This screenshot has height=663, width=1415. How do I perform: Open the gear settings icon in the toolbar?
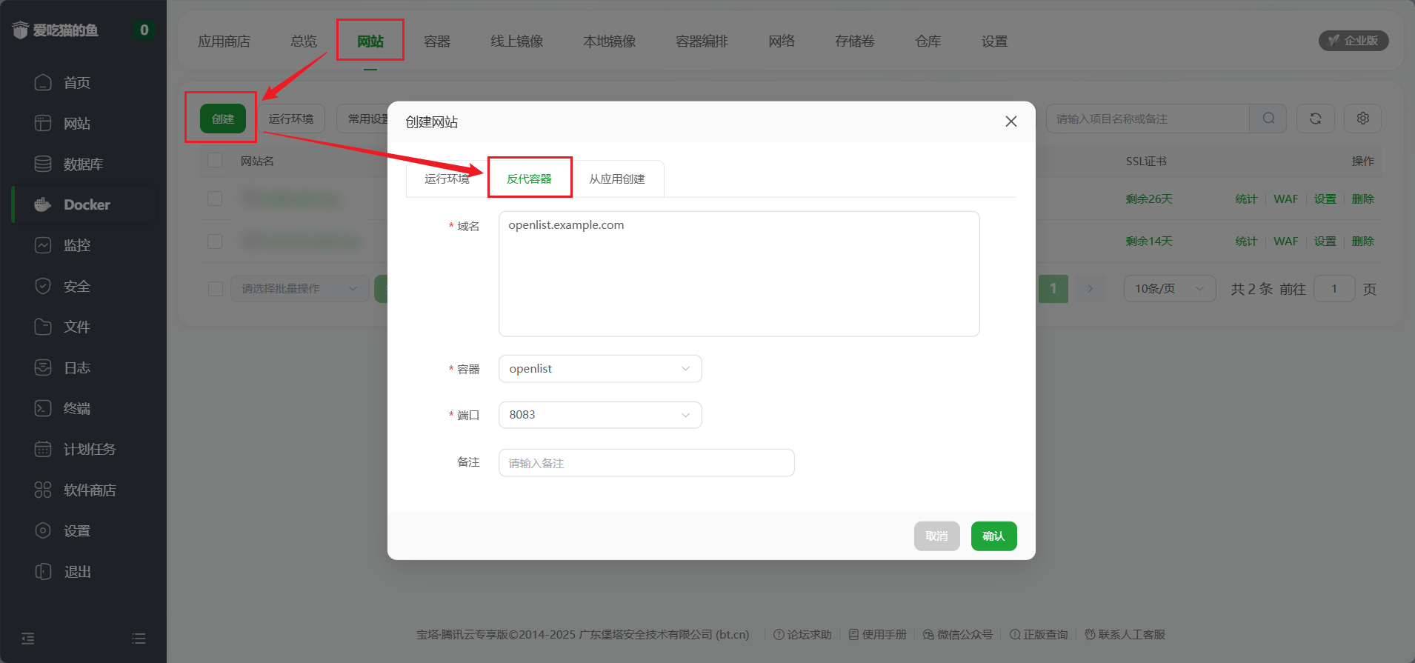click(x=1362, y=119)
